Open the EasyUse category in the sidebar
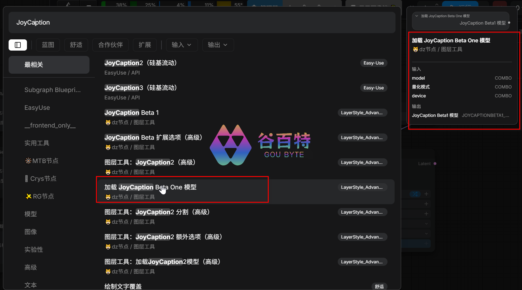Viewport: 522px width, 290px height. [37, 108]
